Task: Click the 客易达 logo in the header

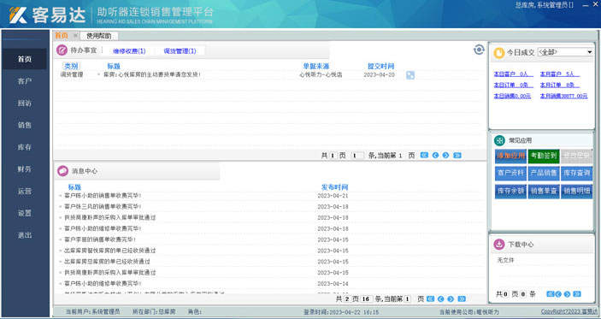Action: click(x=48, y=15)
